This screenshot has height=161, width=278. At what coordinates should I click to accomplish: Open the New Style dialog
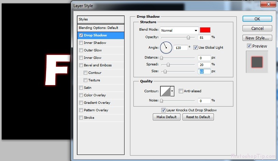pos(257,38)
